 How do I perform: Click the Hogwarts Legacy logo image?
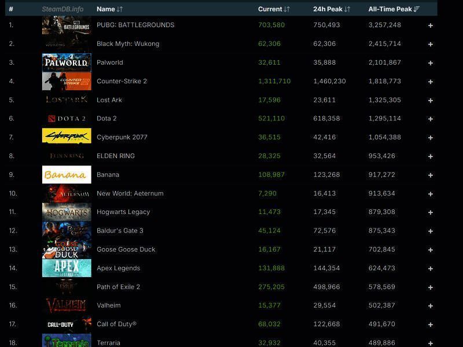point(67,212)
